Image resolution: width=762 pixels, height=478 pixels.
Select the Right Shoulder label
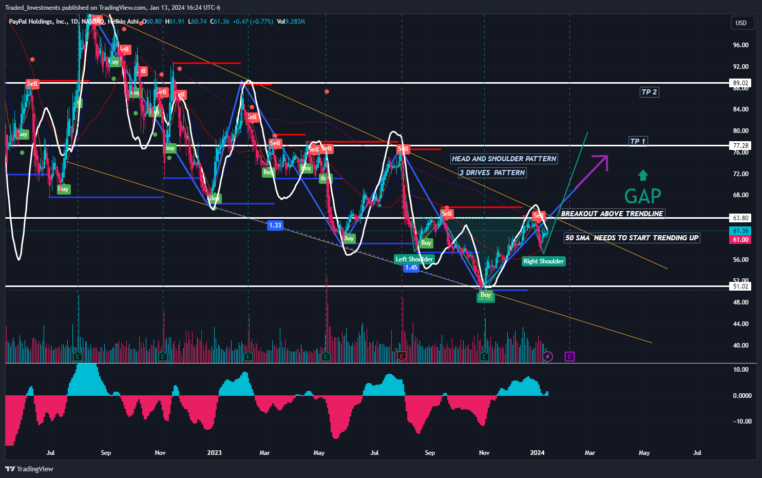pyautogui.click(x=544, y=261)
